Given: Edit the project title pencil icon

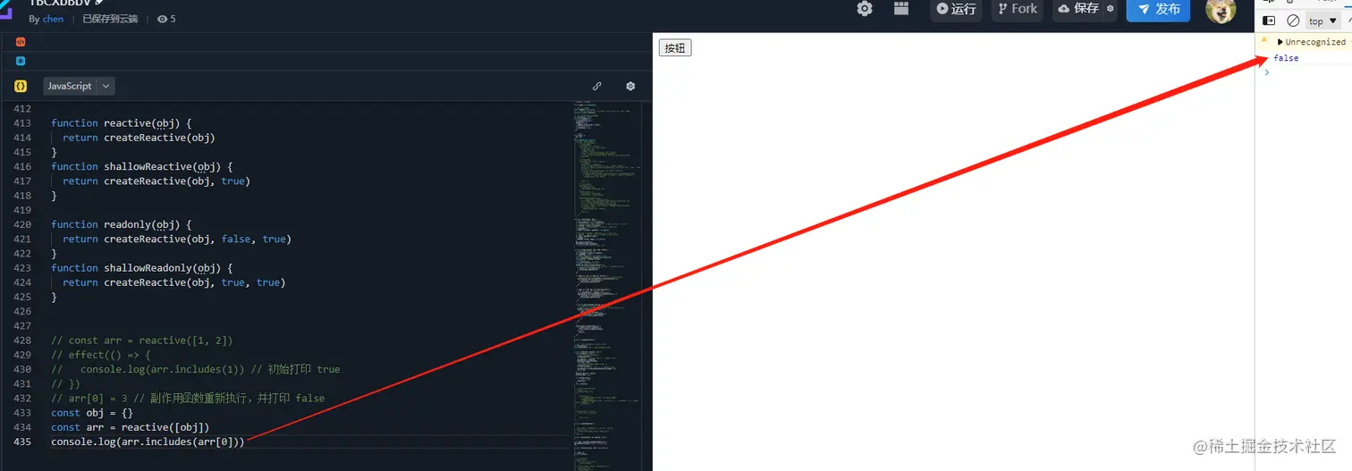Looking at the screenshot, I should point(99,3).
